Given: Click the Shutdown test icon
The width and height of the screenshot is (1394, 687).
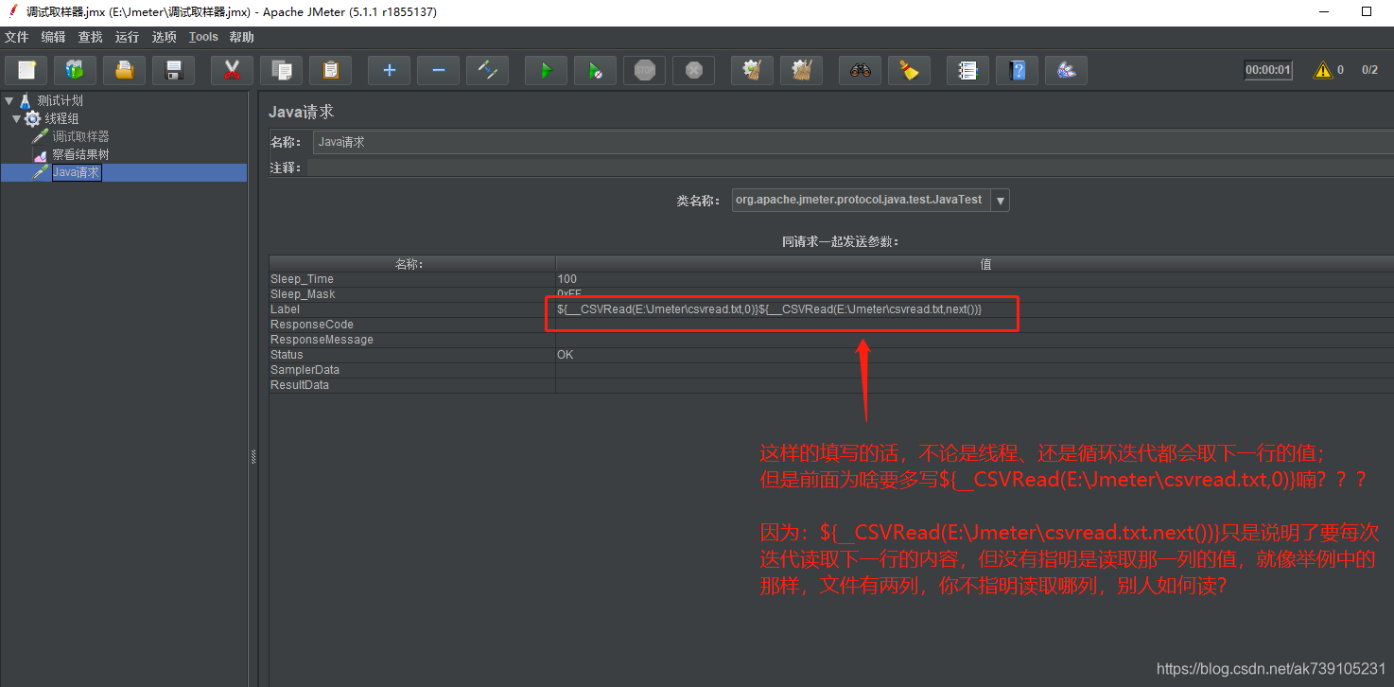Looking at the screenshot, I should [x=693, y=70].
